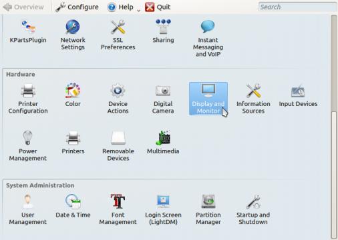Open SSL Preferences
Screen dimensions: 338x240
118,35
